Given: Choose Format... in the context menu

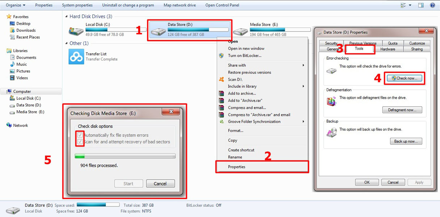Looking at the screenshot, I should coord(236,131).
